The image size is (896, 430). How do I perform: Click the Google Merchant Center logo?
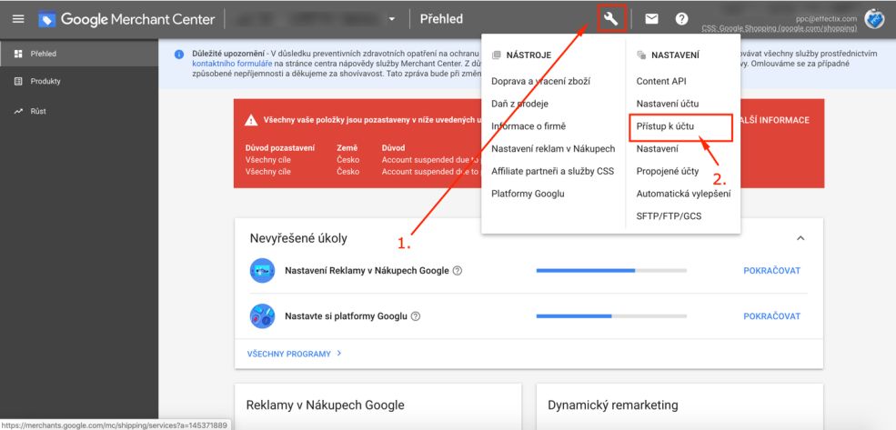[126, 19]
